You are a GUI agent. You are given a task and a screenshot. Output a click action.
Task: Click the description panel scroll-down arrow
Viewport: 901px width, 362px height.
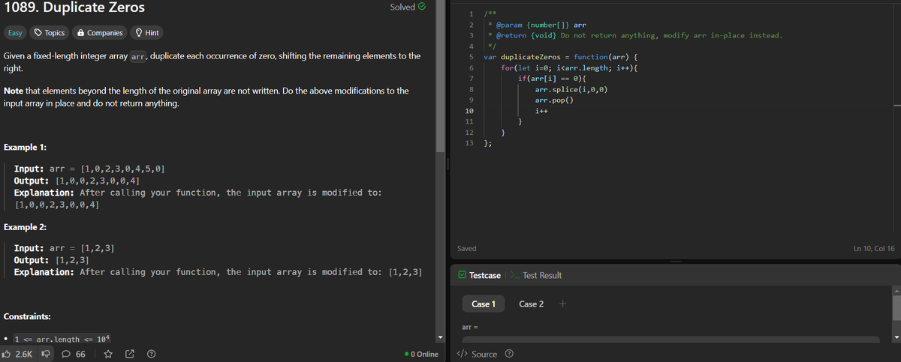(x=442, y=337)
